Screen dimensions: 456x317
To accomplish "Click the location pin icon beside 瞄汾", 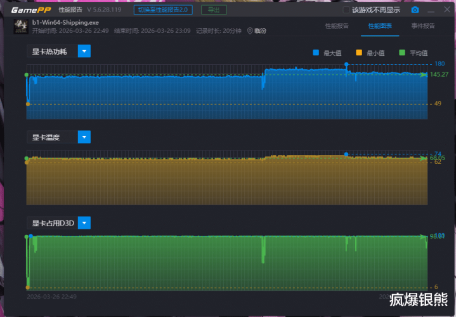I will [x=250, y=30].
